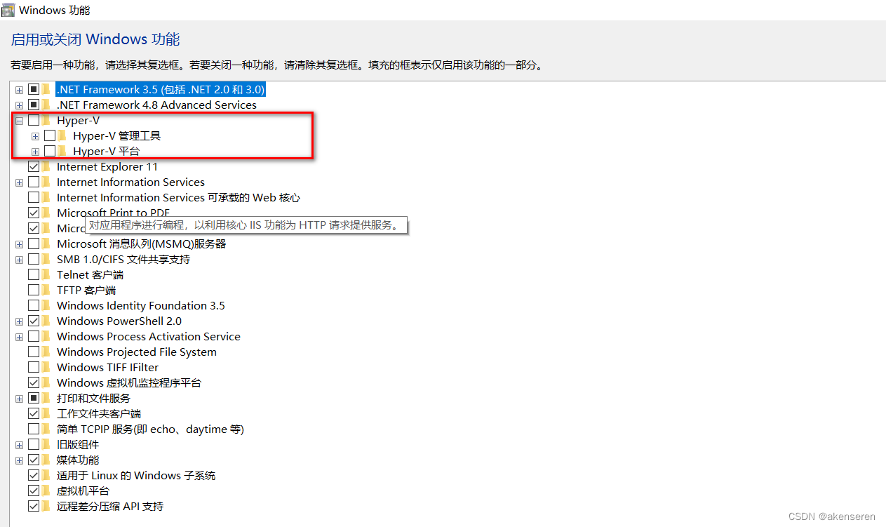The image size is (886, 527).
Task: Click the folder icon beside Telnet 客户端
Action: pyautogui.click(x=46, y=275)
